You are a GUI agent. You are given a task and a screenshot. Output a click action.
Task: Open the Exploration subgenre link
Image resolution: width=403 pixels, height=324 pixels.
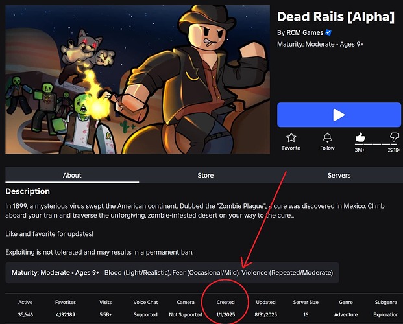tap(385, 314)
